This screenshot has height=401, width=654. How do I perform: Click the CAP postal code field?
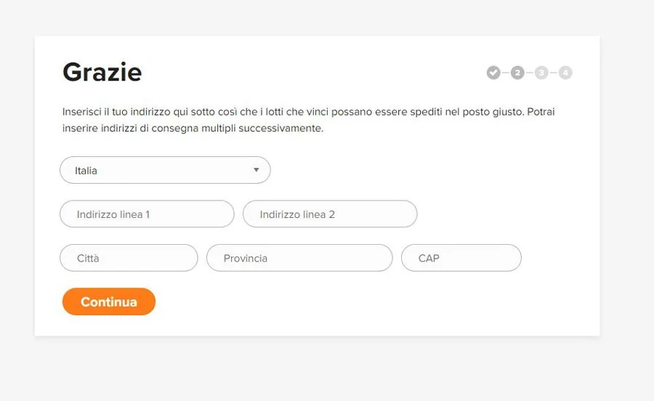pos(461,258)
